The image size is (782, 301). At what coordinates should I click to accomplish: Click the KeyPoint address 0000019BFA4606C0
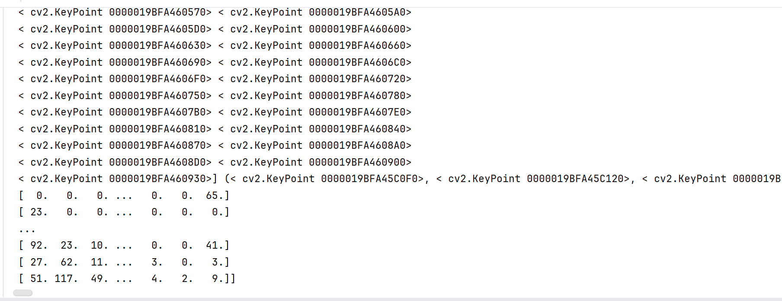tap(357, 63)
